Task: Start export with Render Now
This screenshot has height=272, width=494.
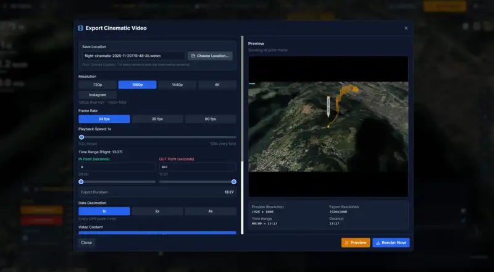Action: coord(391,243)
